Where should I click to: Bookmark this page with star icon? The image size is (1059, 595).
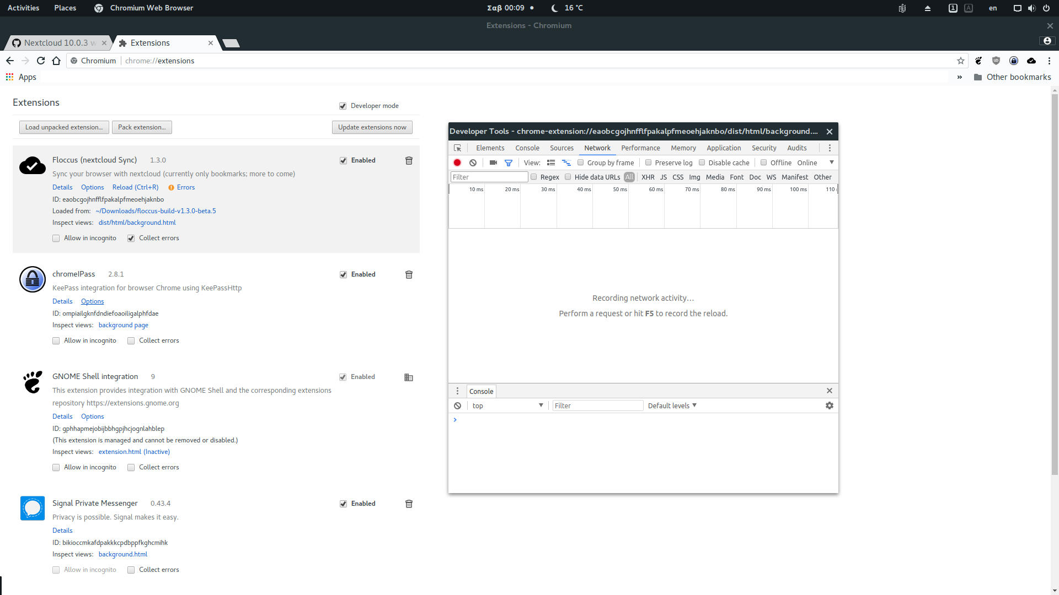960,61
